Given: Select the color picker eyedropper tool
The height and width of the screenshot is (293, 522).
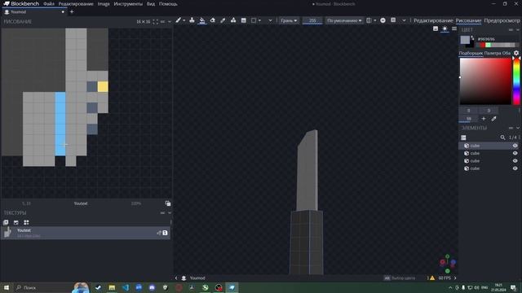Looking at the screenshot, I should [x=223, y=20].
